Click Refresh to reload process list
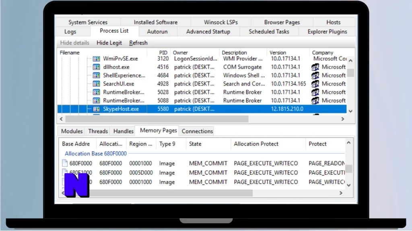Screen dimensions: 412x231 coord(138,43)
